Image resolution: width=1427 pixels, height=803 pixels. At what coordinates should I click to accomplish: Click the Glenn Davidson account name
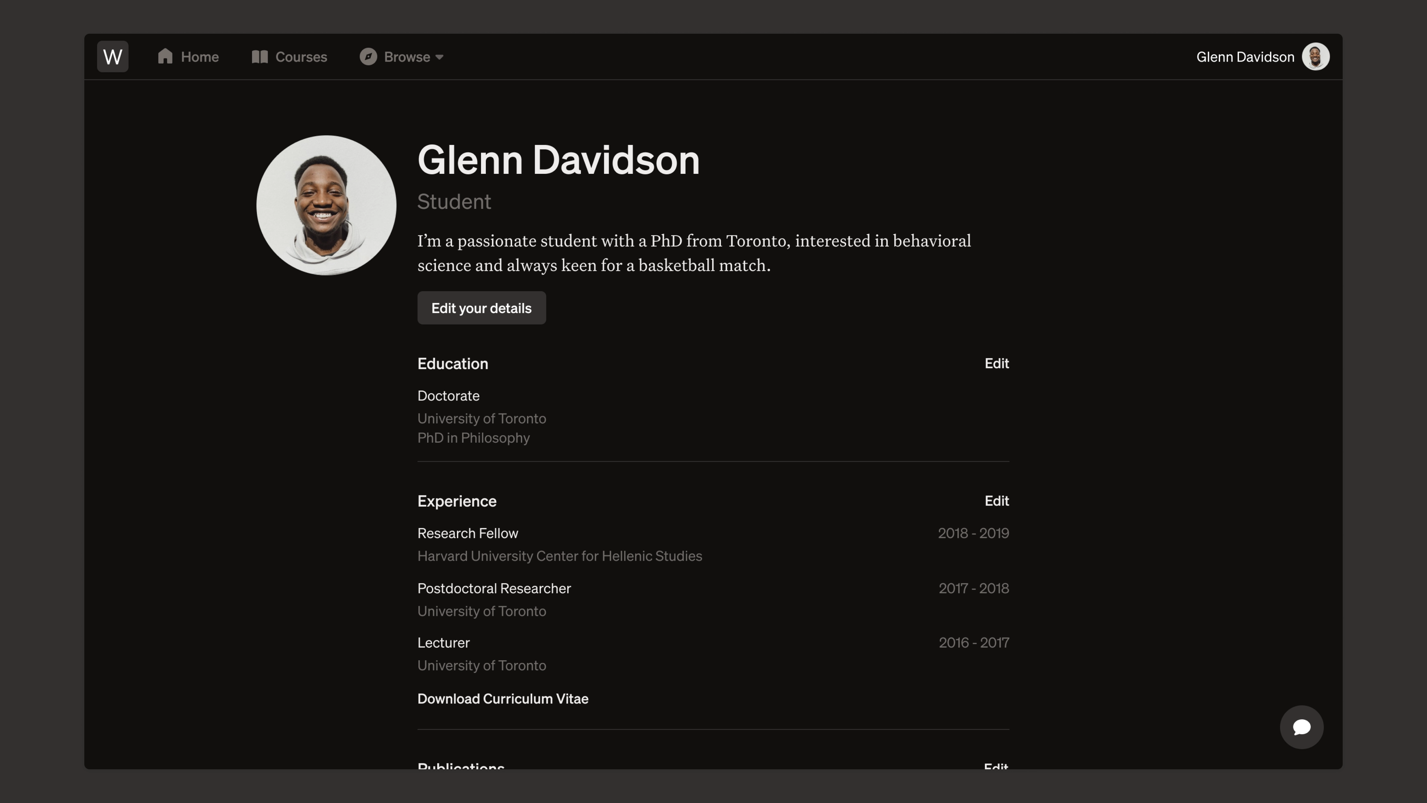pyautogui.click(x=1245, y=57)
